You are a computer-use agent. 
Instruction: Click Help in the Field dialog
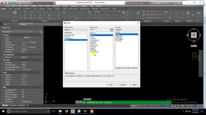coord(134,85)
